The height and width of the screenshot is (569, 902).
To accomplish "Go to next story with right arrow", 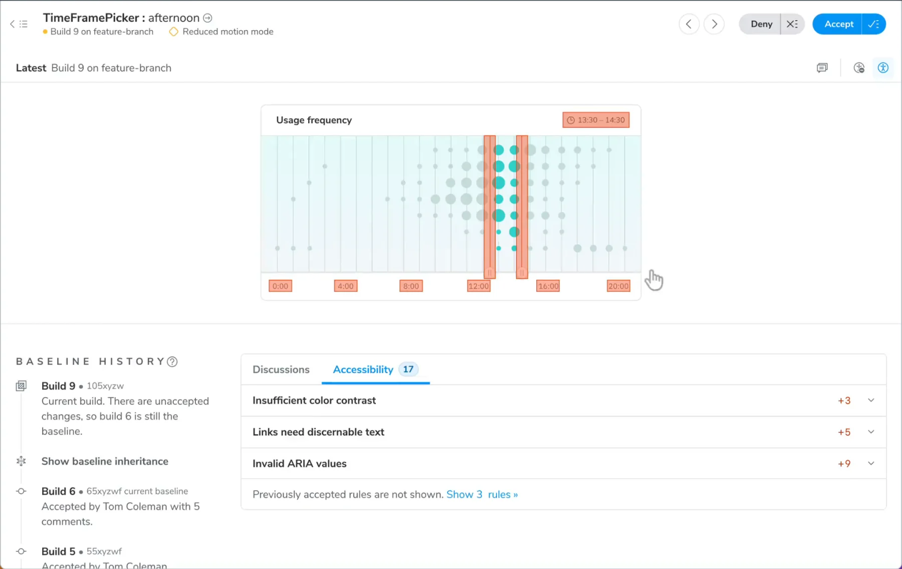I will [x=714, y=24].
